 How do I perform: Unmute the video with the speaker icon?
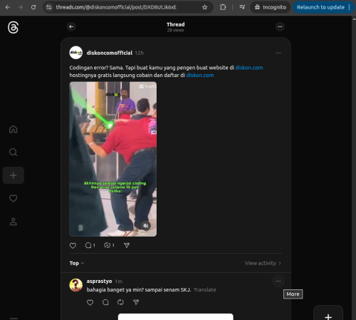click(x=146, y=225)
